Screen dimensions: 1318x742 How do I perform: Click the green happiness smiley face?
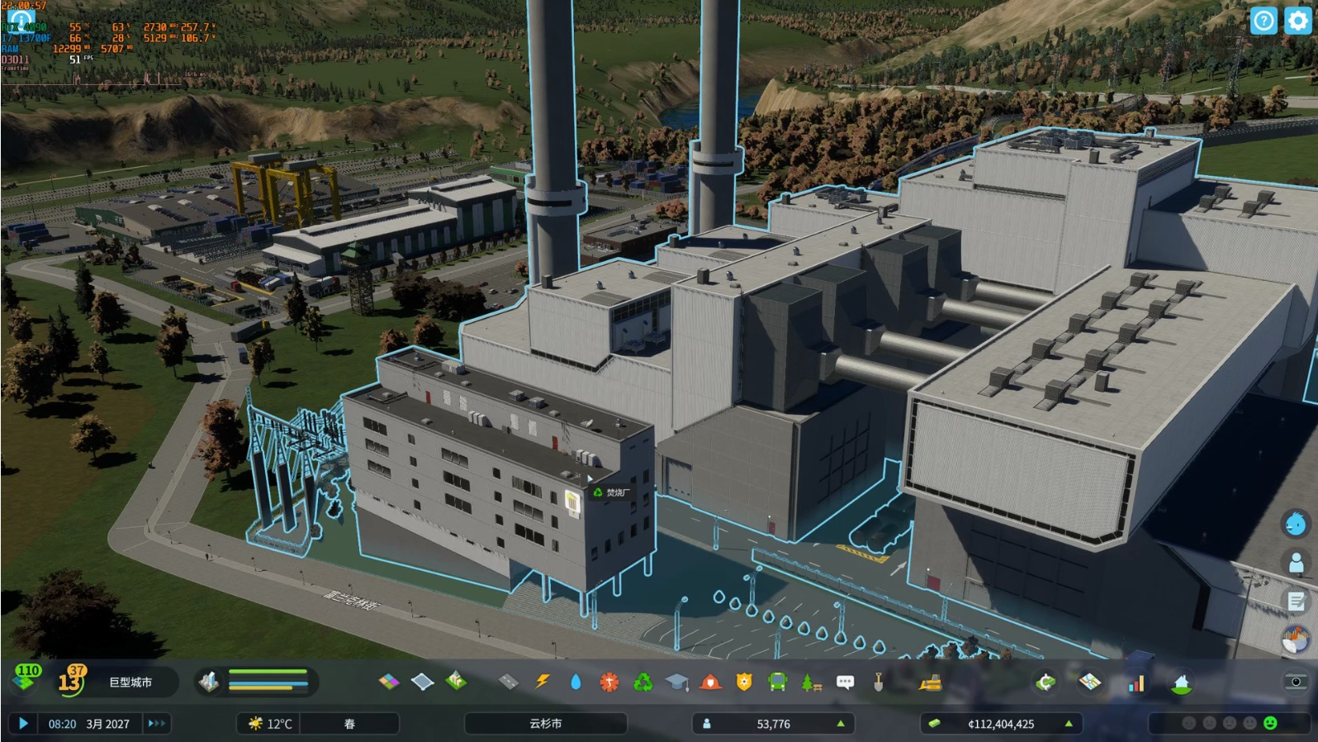coord(1270,723)
